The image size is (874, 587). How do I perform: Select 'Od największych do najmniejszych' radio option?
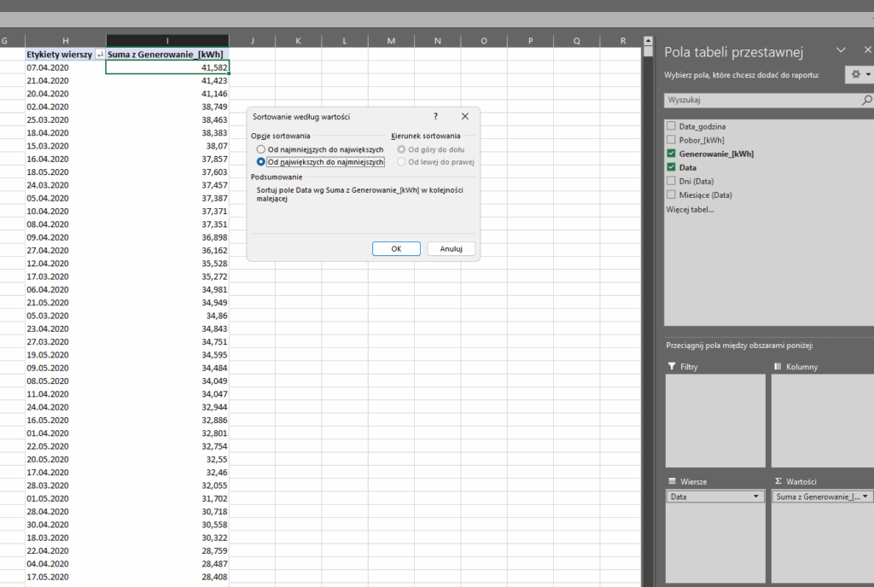261,161
